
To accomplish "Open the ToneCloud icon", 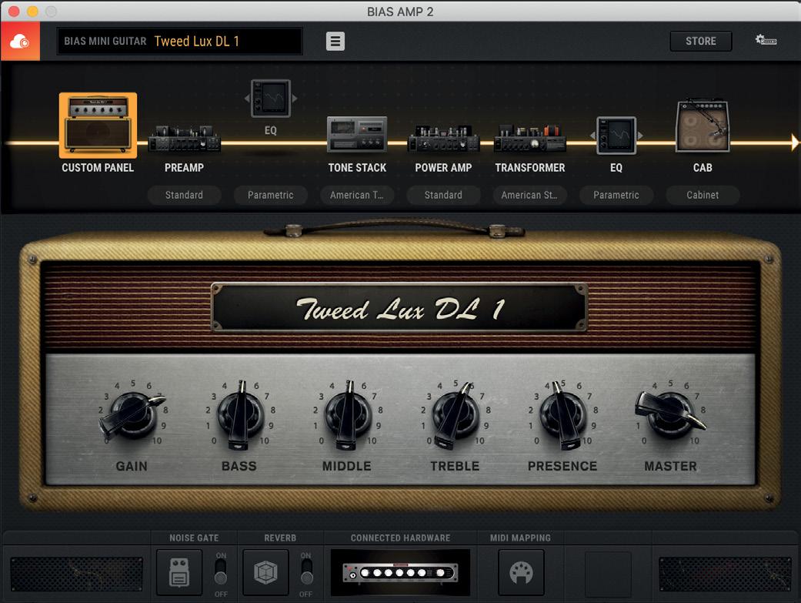I will [20, 41].
